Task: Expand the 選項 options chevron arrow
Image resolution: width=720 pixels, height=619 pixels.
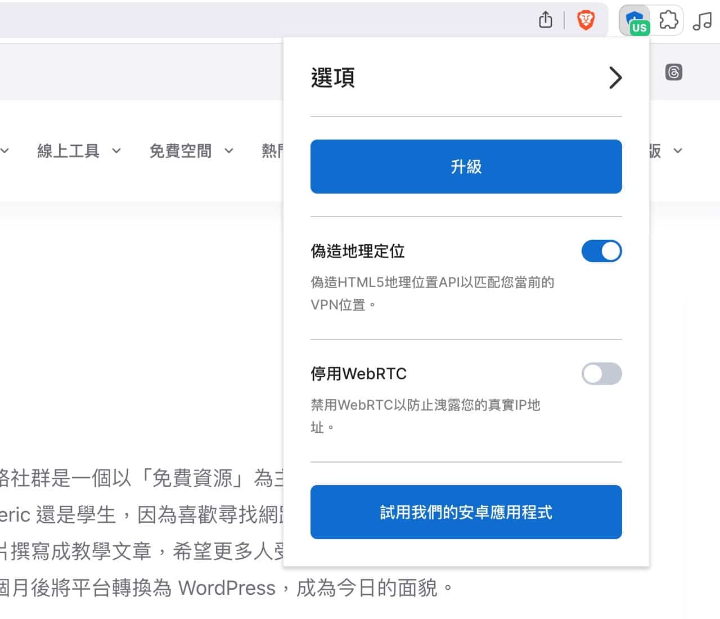Action: tap(615, 78)
